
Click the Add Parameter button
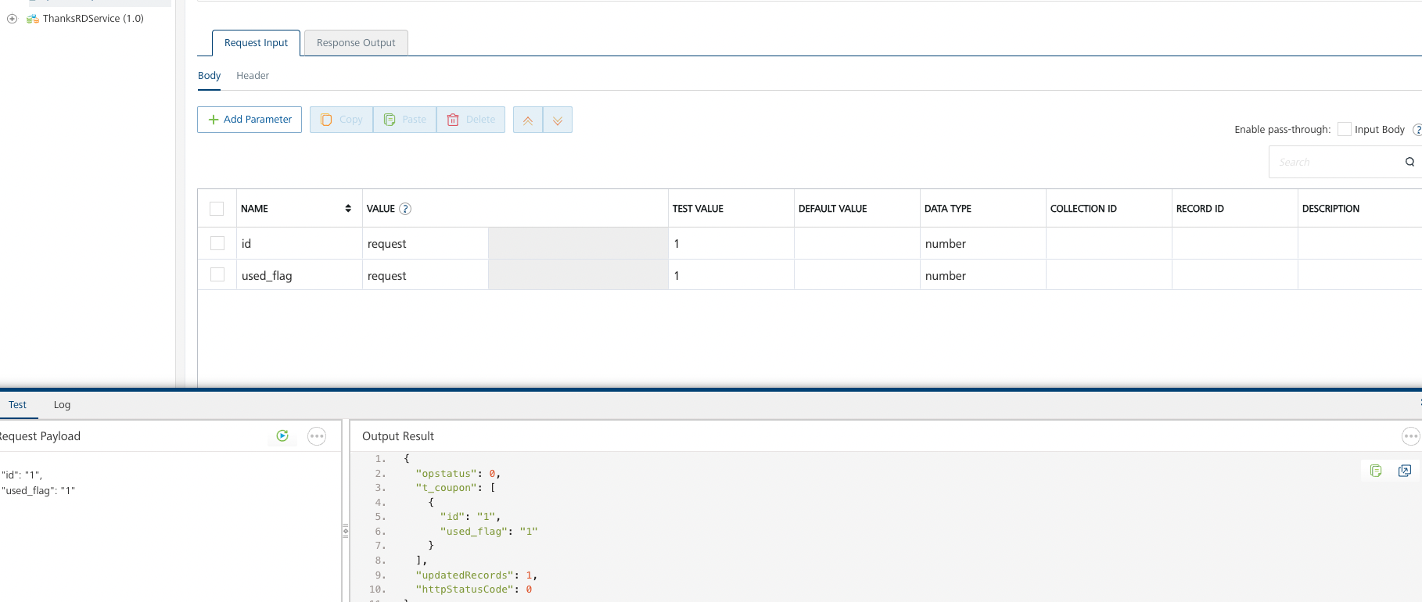pyautogui.click(x=250, y=120)
